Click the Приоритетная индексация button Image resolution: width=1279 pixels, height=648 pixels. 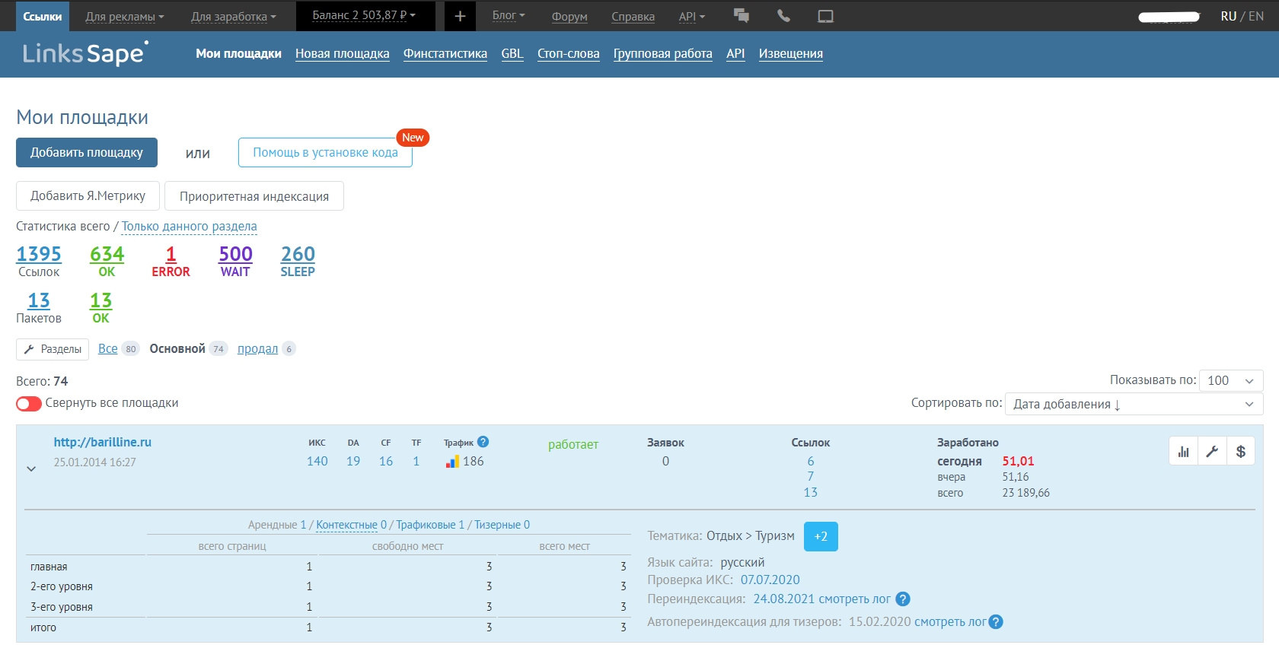coord(254,196)
